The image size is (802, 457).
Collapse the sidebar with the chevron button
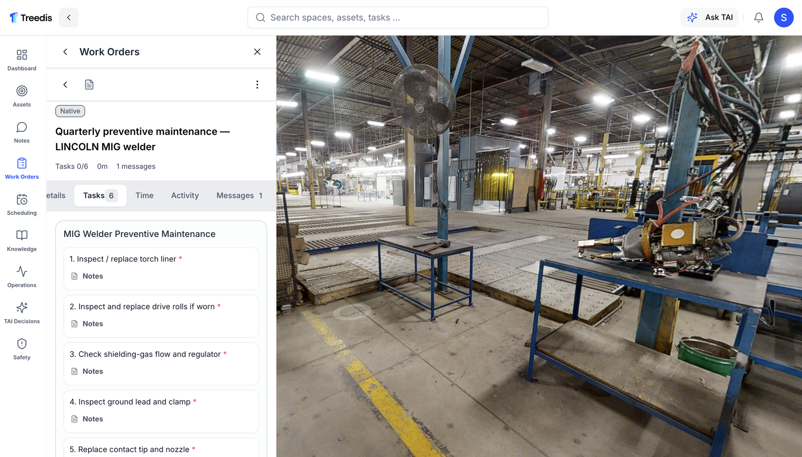[69, 18]
